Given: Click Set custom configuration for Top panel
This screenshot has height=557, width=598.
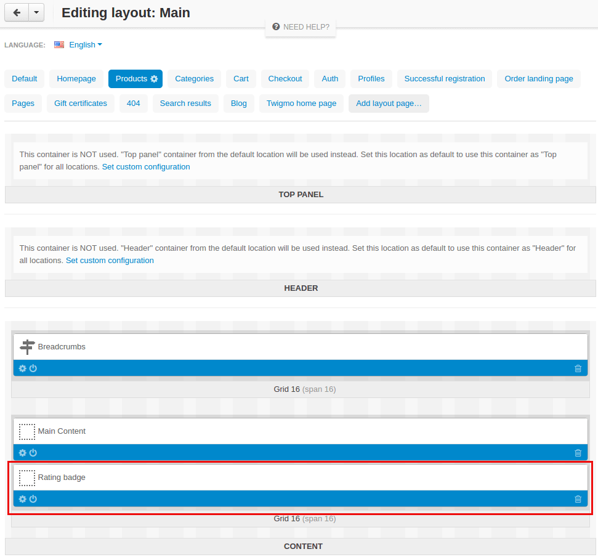Looking at the screenshot, I should tap(146, 167).
